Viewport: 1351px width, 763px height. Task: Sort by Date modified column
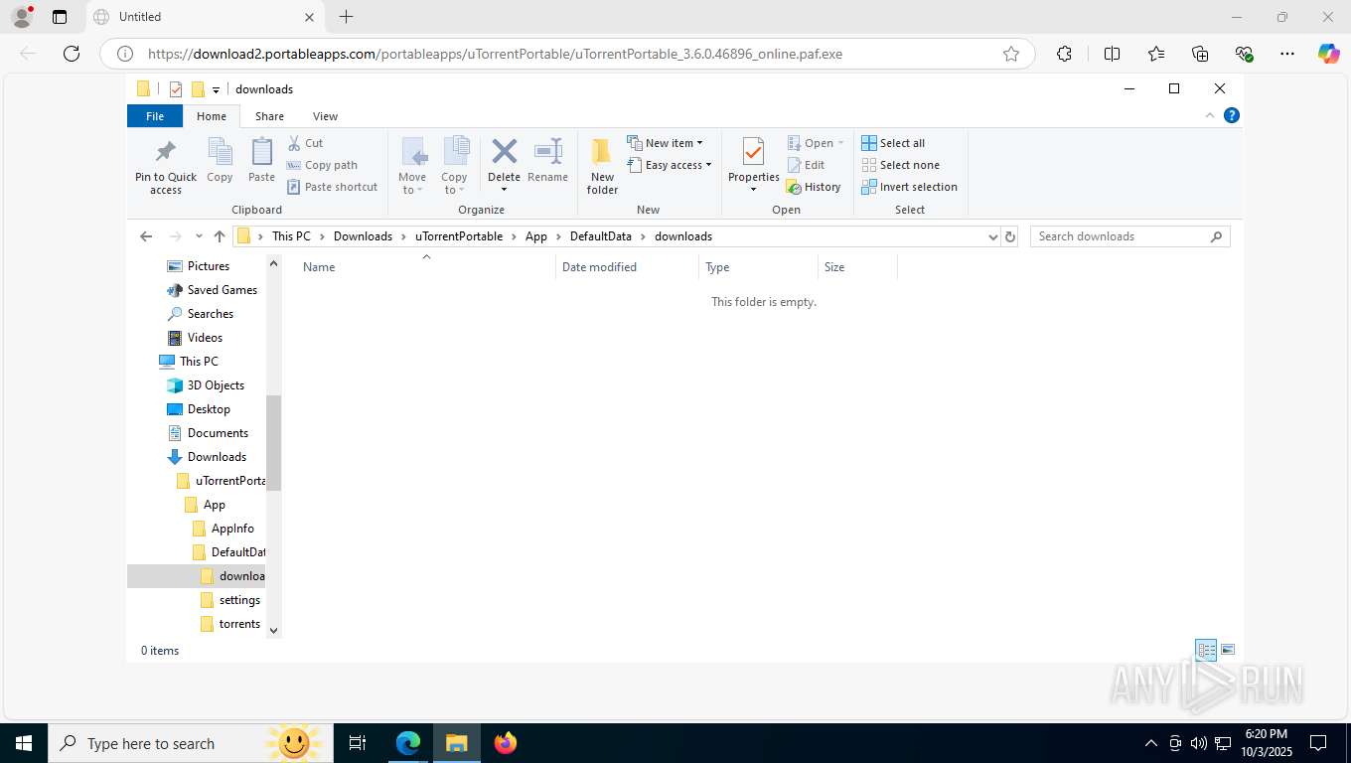pyautogui.click(x=627, y=266)
